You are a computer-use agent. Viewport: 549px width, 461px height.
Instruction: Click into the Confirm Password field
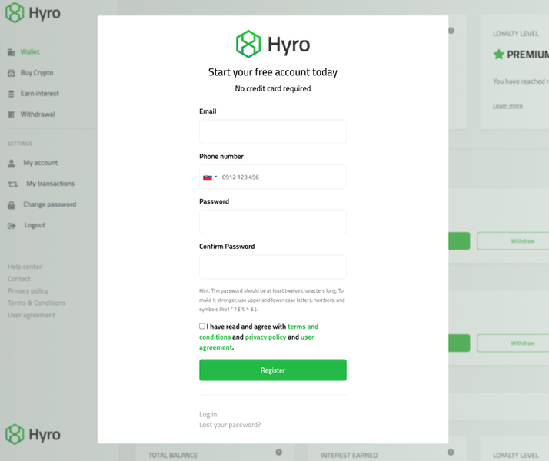click(x=272, y=267)
